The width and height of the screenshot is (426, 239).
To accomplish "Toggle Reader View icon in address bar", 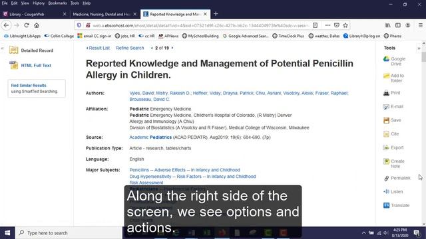I will pyautogui.click(x=315, y=25).
